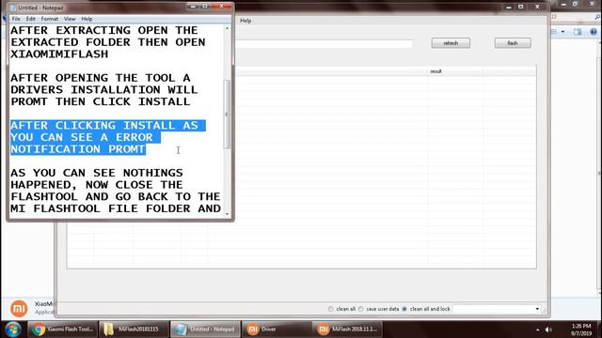The image size is (602, 338).
Task: Select the 'clean all and lock' option
Action: coord(404,309)
